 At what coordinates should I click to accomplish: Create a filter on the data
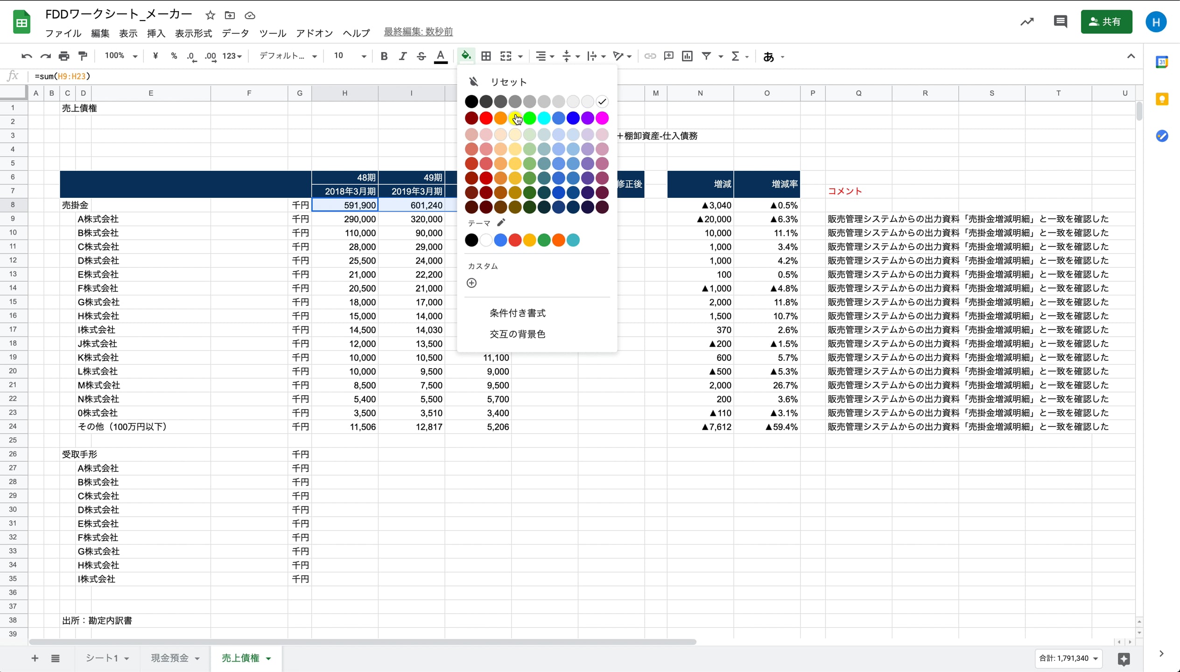point(706,56)
